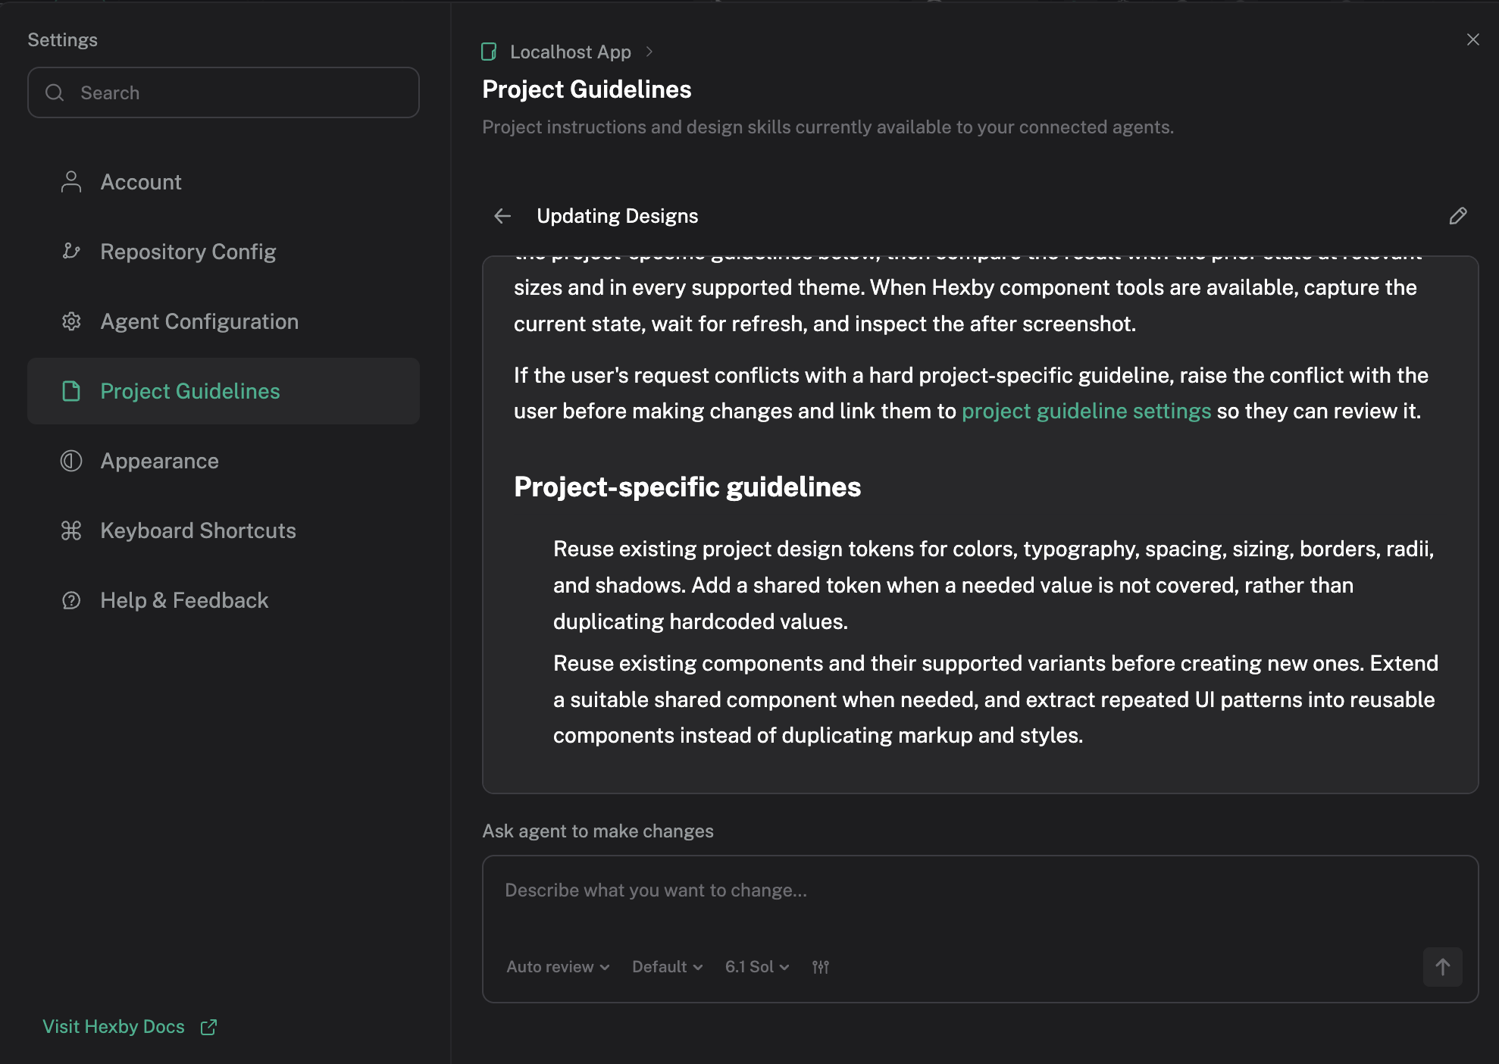This screenshot has height=1064, width=1499.
Task: Click the Keyboard Shortcuts command icon
Action: [x=71, y=530]
